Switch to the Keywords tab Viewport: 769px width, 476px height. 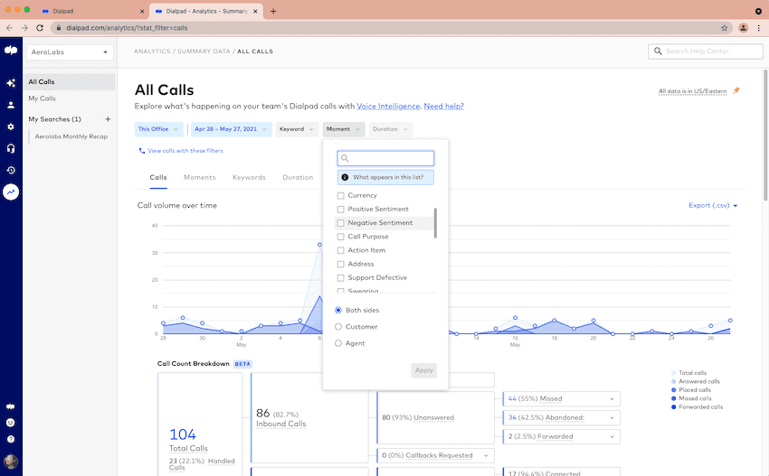point(249,178)
